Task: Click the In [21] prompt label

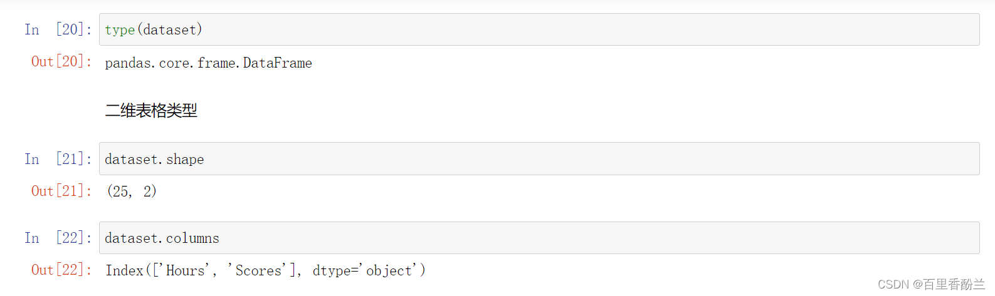Action: [x=58, y=159]
